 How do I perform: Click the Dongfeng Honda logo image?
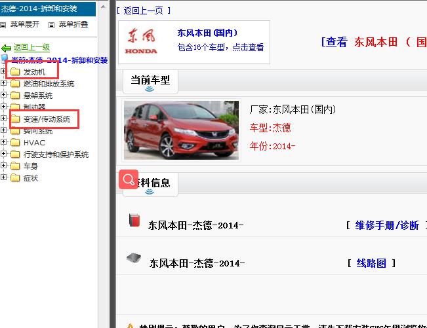point(141,41)
